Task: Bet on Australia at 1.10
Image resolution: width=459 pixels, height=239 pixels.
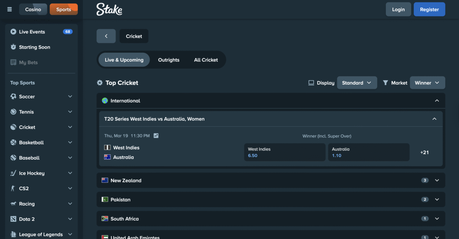Action: [369, 152]
